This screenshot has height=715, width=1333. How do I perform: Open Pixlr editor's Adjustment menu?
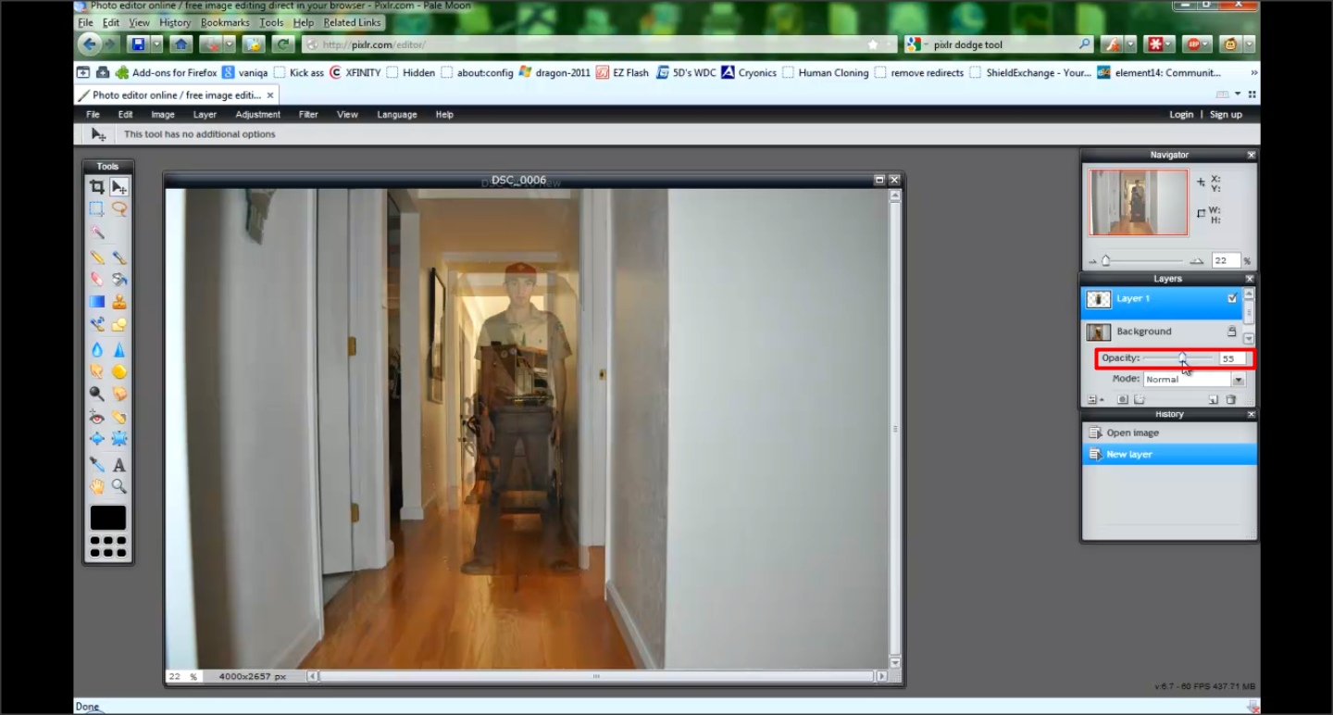(x=258, y=115)
